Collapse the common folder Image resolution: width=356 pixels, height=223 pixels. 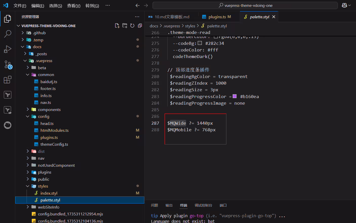[28, 75]
